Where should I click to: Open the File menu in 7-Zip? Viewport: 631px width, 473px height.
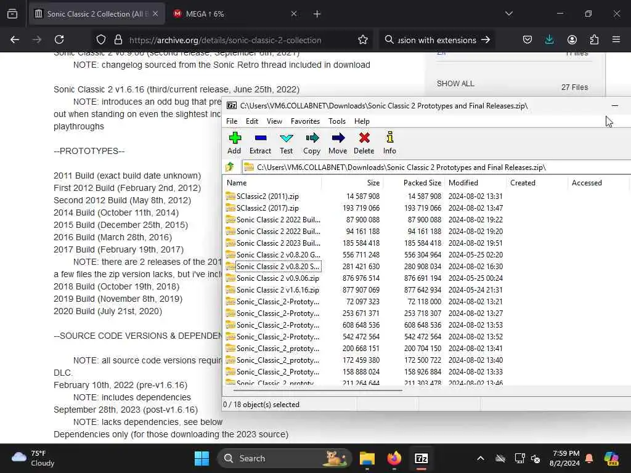(232, 121)
